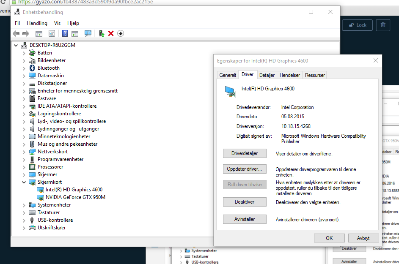Expand the Skjermer category
Image resolution: width=399 pixels, height=264 pixels.
[24, 175]
